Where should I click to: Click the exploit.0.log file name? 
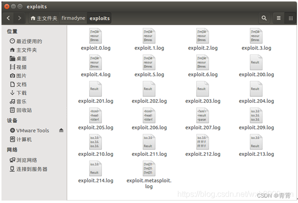pyautogui.click(x=96, y=48)
